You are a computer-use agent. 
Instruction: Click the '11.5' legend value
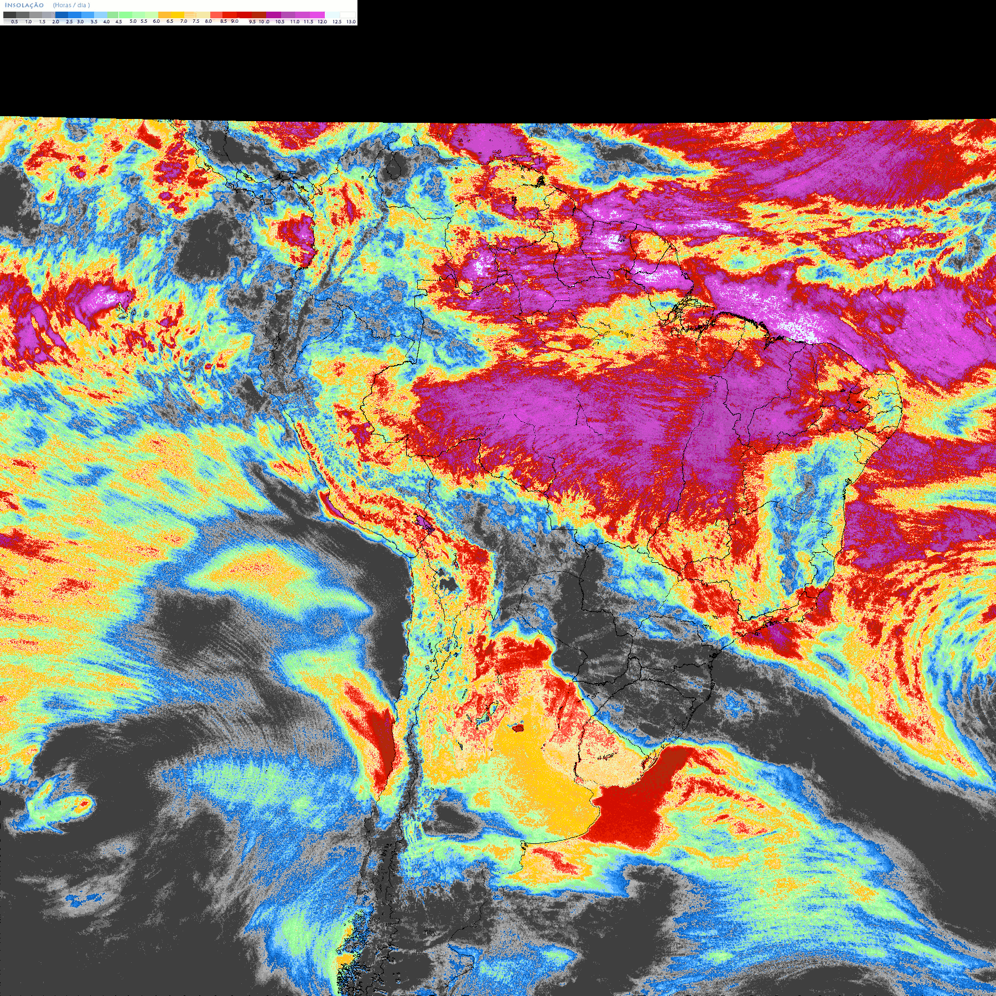308,22
